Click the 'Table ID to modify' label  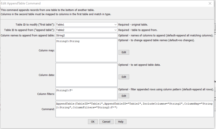pyautogui.click(x=35, y=24)
